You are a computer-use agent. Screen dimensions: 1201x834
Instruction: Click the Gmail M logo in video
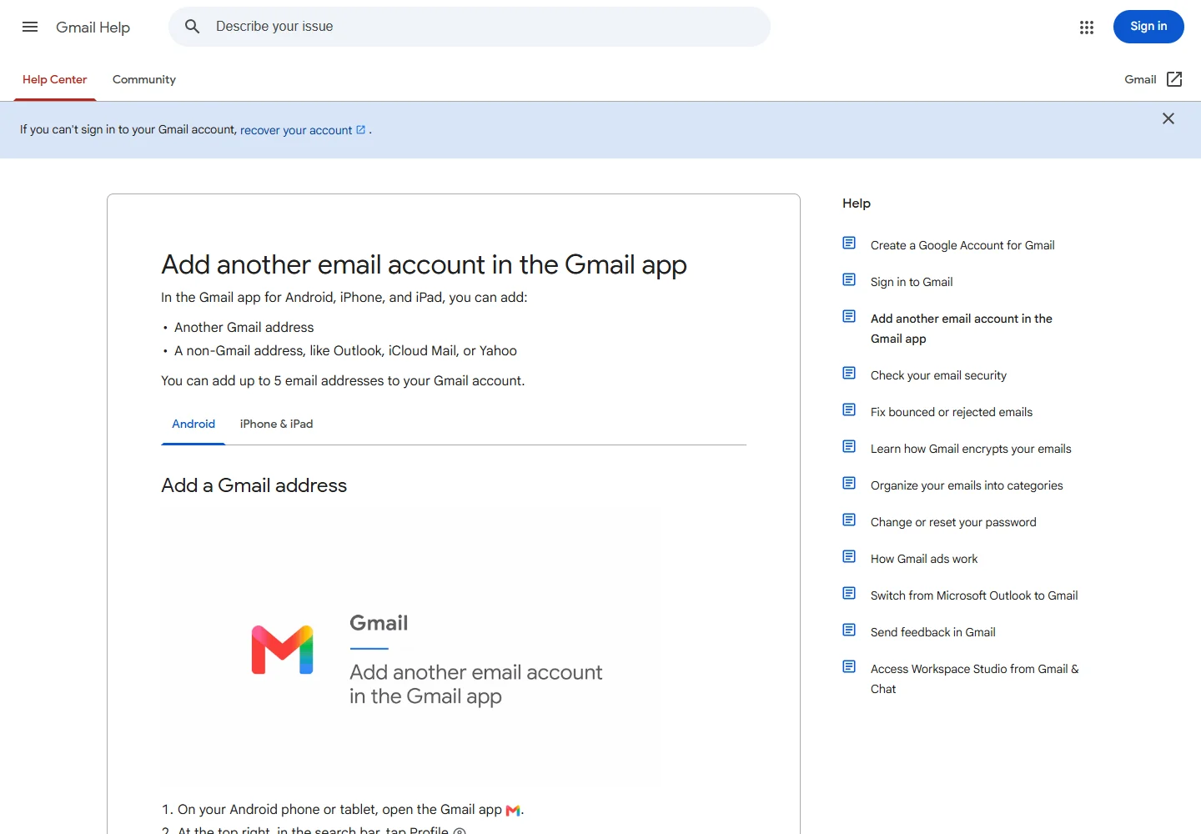[x=283, y=650]
